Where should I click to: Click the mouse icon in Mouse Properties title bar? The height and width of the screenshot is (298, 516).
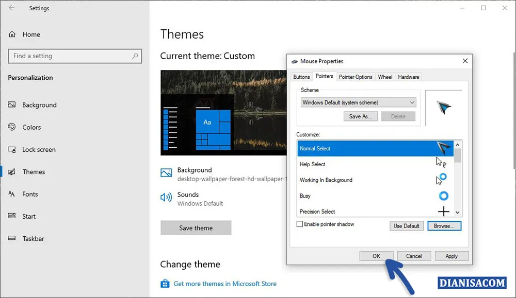(294, 61)
